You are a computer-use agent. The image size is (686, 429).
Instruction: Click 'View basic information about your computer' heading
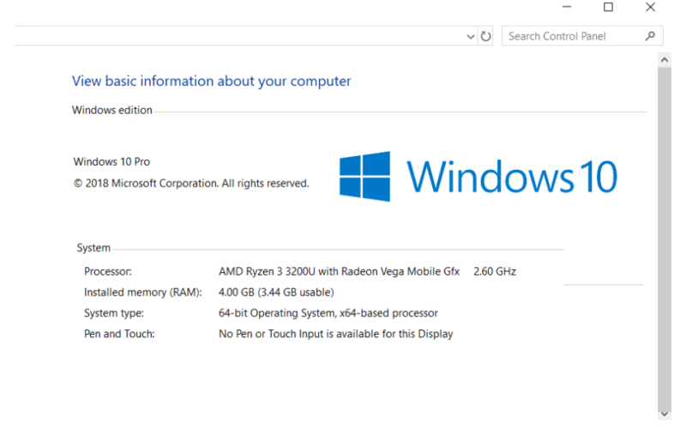[211, 82]
